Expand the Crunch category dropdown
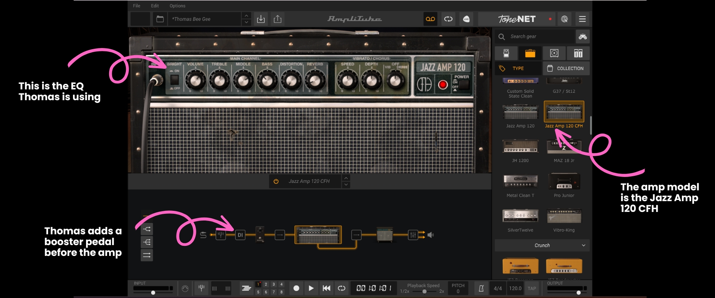 click(x=542, y=245)
